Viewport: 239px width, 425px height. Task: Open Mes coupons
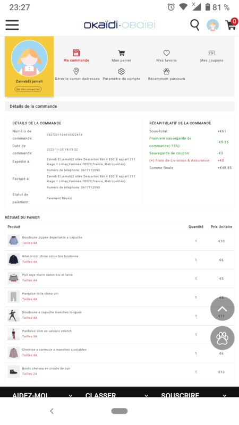pyautogui.click(x=211, y=56)
